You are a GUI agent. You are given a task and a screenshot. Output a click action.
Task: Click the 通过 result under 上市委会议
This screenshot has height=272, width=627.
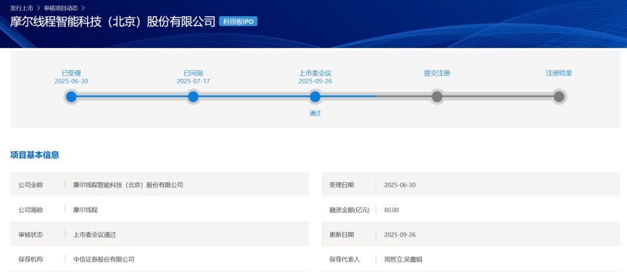[315, 113]
